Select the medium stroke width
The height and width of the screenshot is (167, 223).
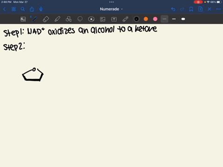point(174,19)
